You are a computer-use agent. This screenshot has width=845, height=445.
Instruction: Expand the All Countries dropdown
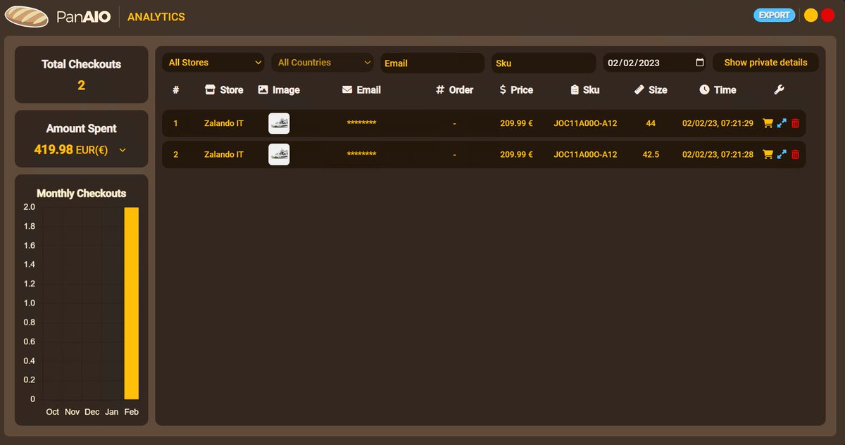click(322, 63)
